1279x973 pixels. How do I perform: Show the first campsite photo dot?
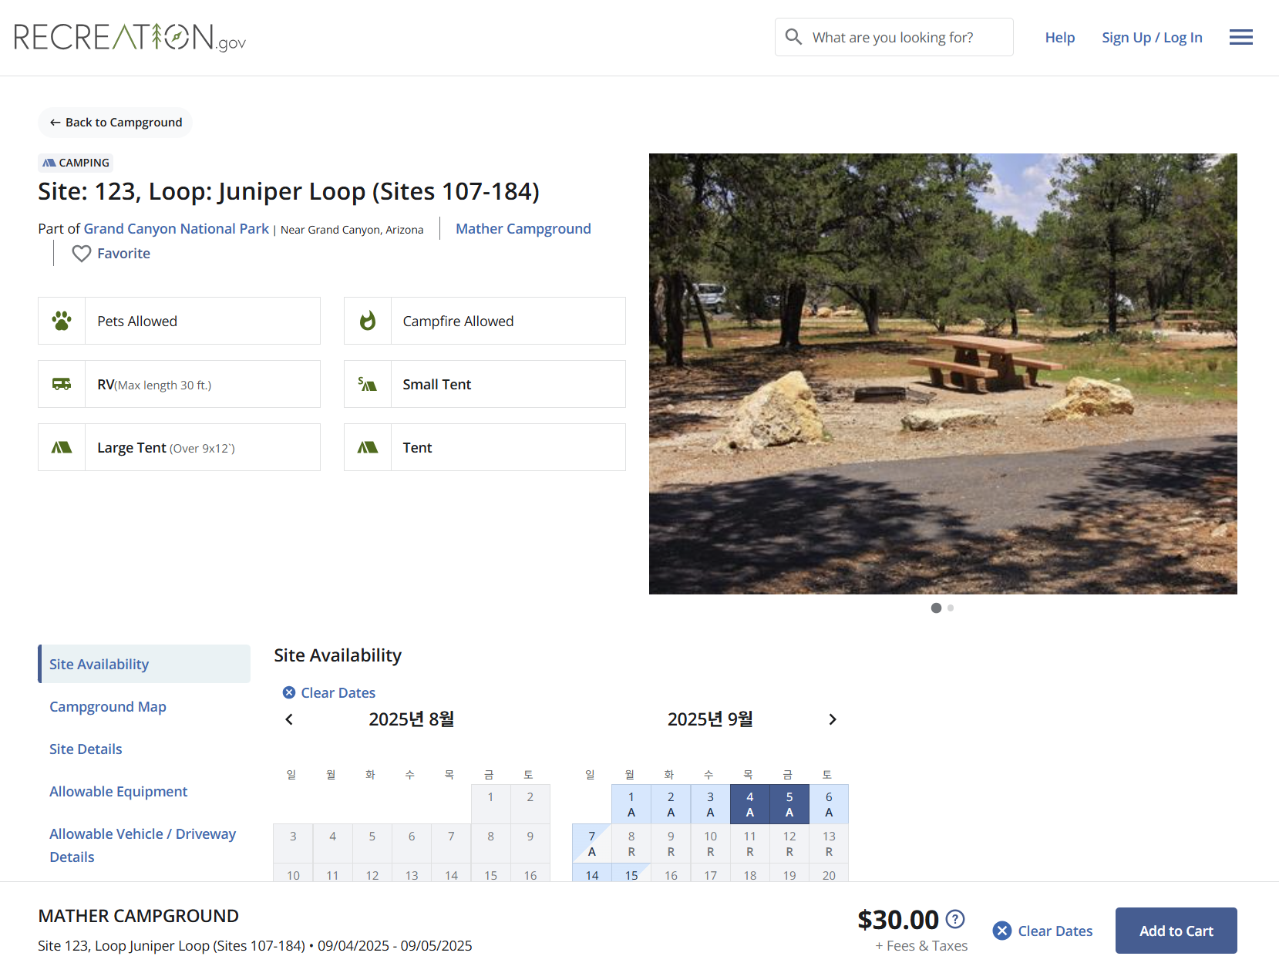tap(936, 608)
